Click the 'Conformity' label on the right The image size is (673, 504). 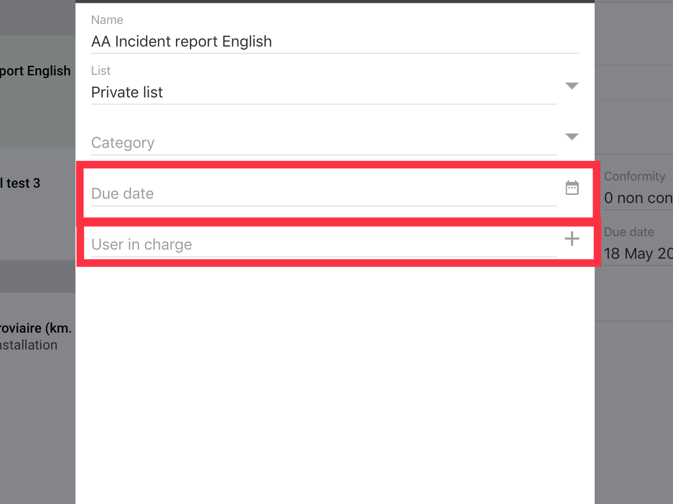(635, 176)
